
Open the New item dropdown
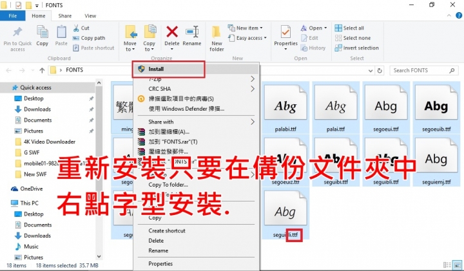tap(246, 28)
